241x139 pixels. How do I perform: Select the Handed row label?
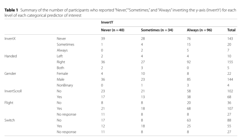[x=11, y=56]
